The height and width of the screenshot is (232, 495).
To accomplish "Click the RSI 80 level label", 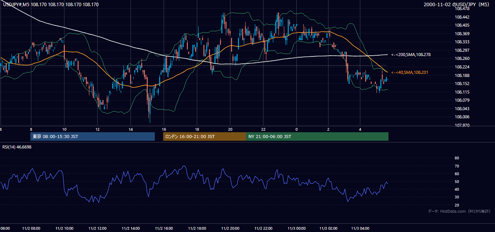I will [x=457, y=158].
